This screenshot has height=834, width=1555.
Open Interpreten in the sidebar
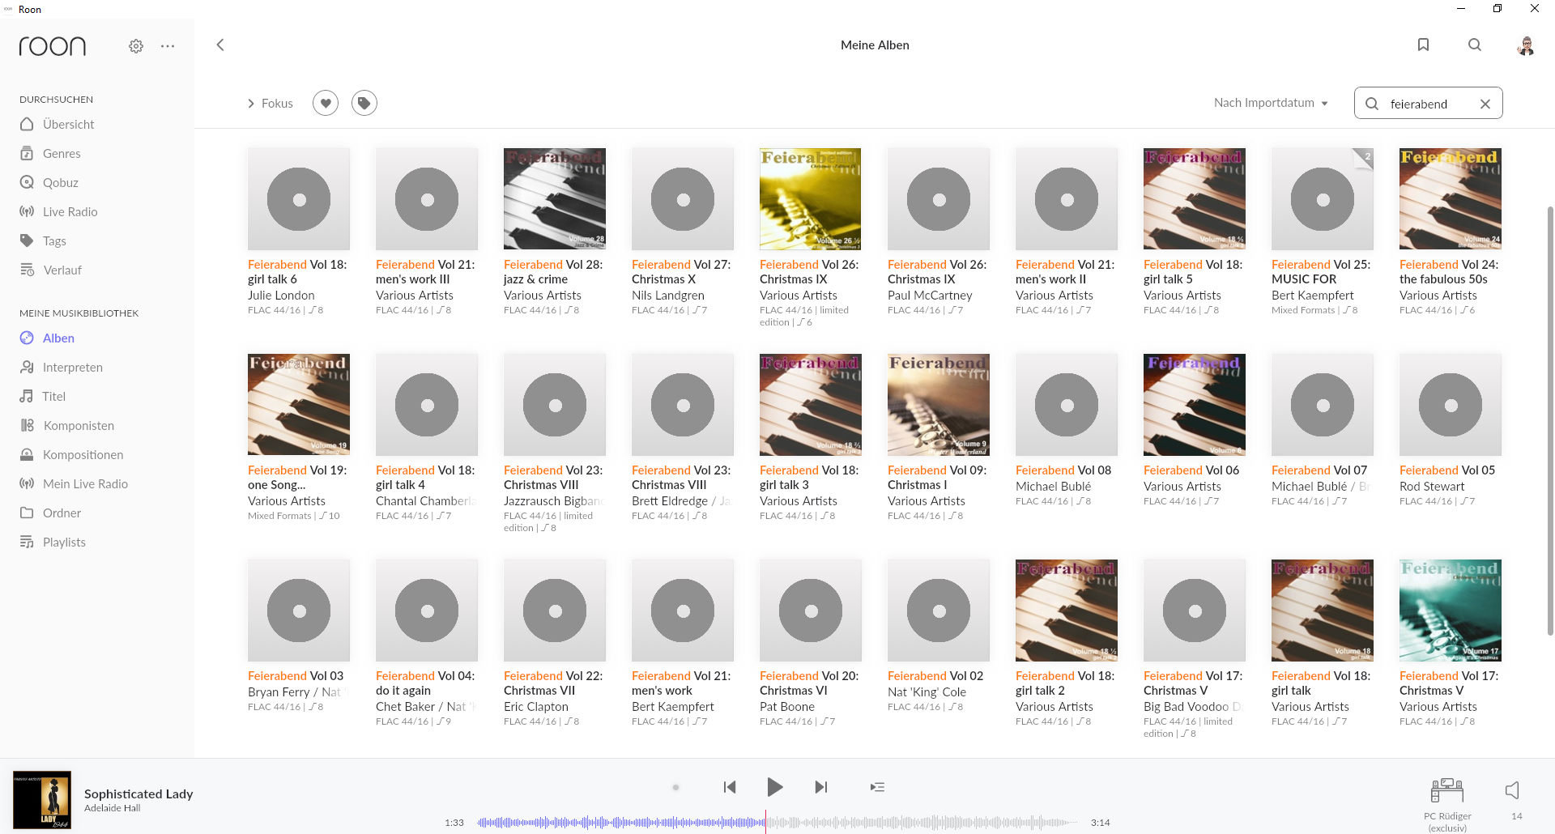(x=73, y=367)
